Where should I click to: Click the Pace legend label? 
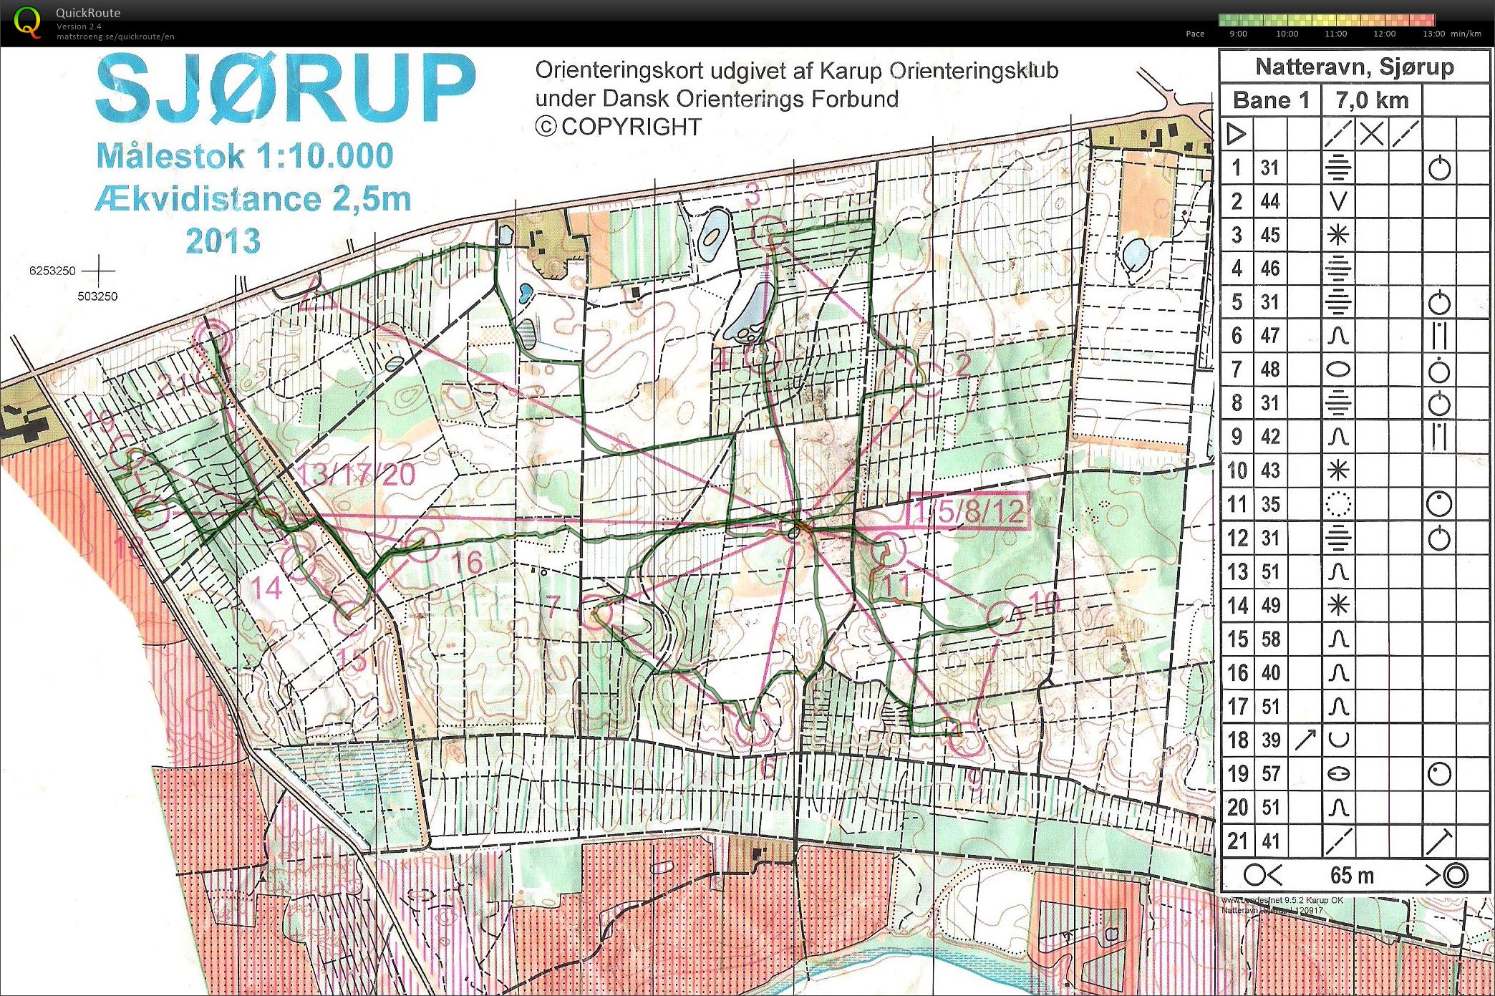[1195, 34]
